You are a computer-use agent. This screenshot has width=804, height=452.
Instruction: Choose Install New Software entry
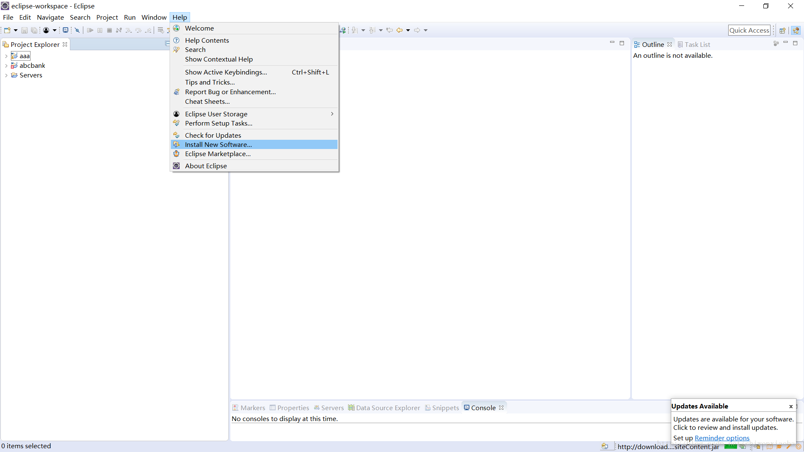254,144
